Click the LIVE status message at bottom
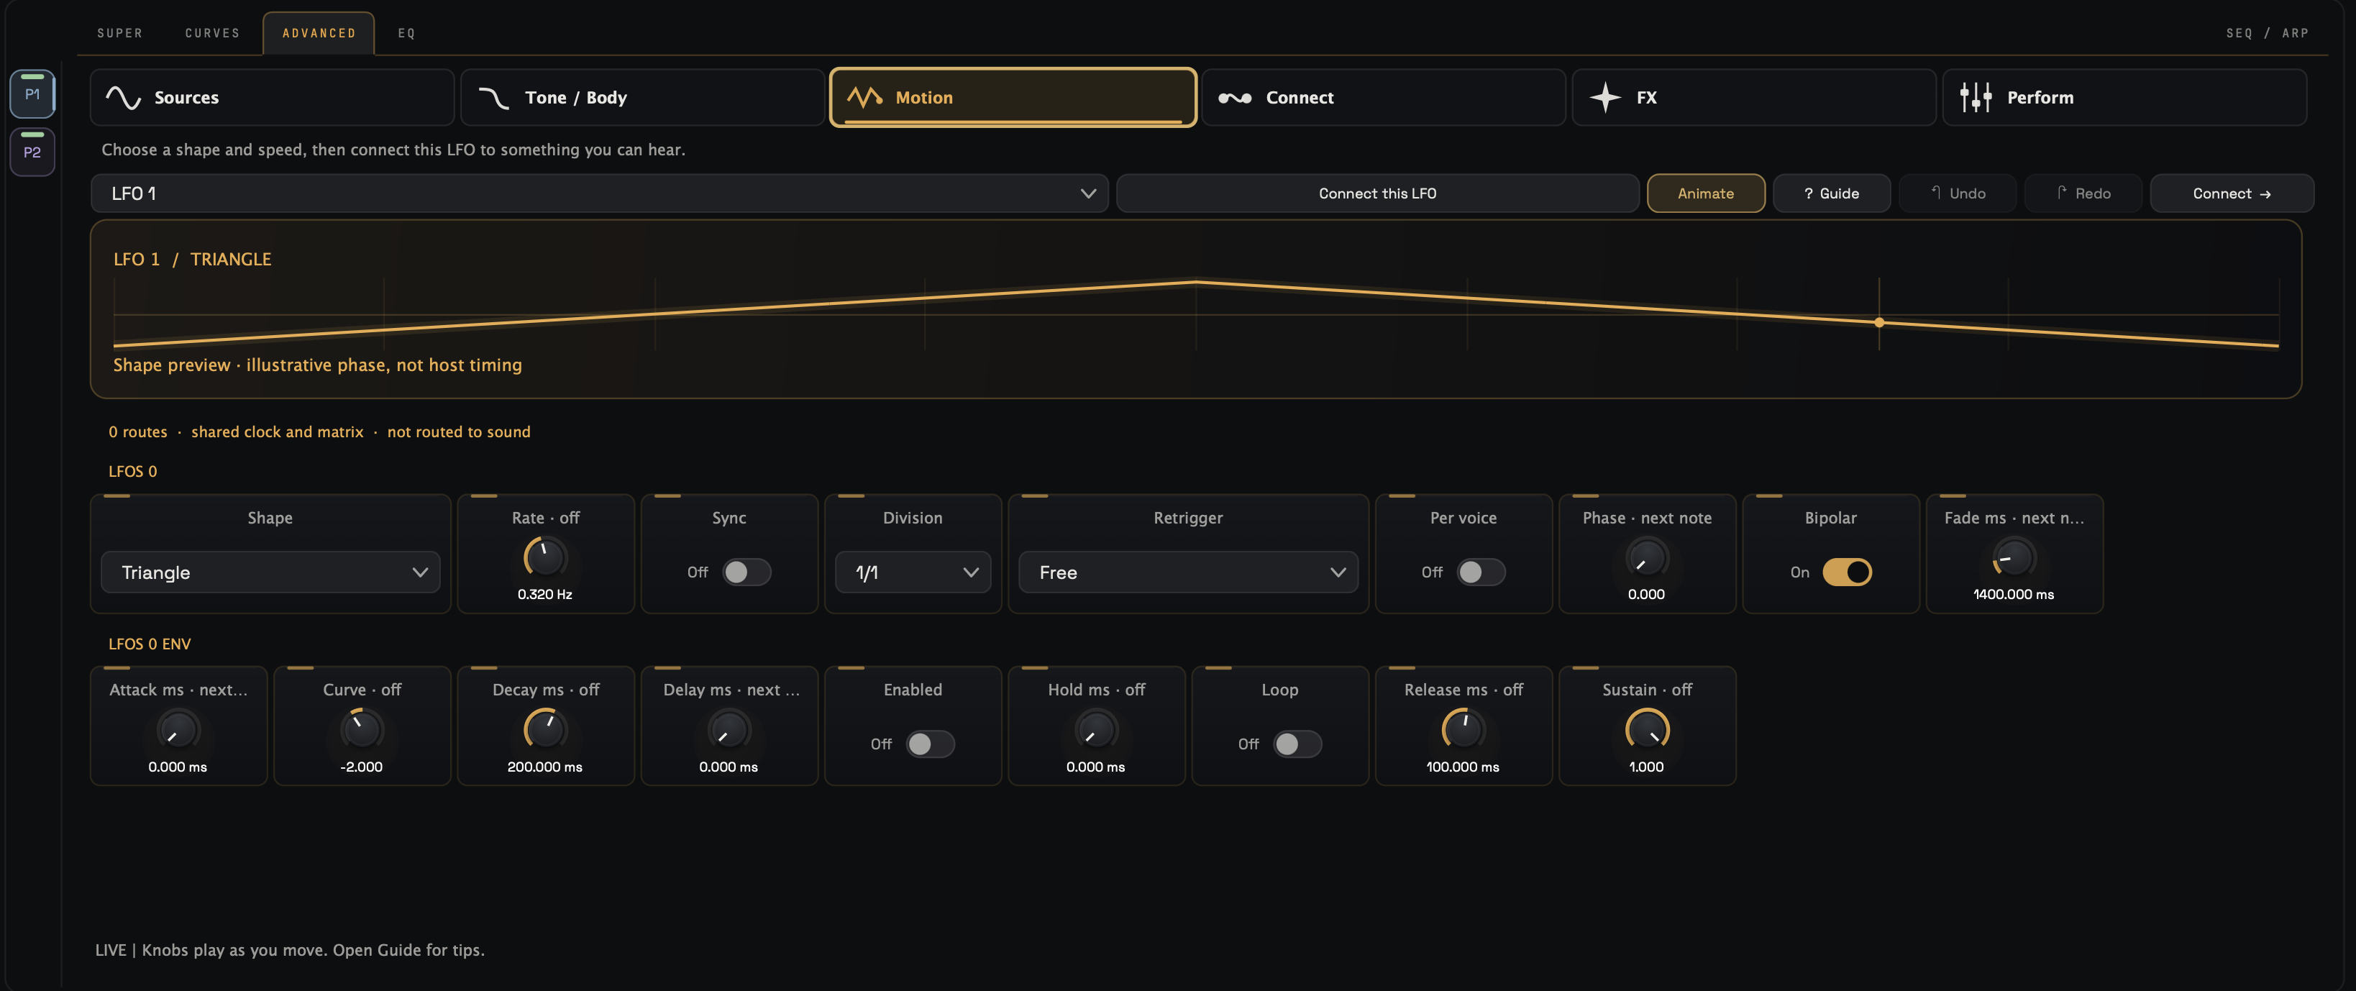Screen dimensions: 2356x991 coord(290,950)
